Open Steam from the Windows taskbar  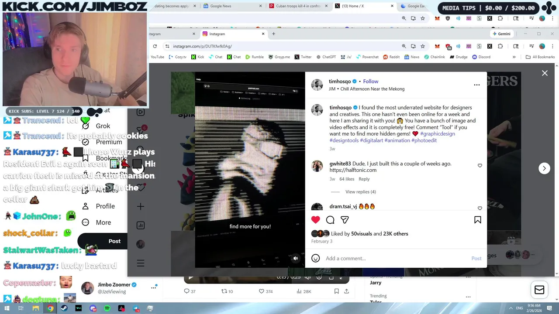coord(64,308)
